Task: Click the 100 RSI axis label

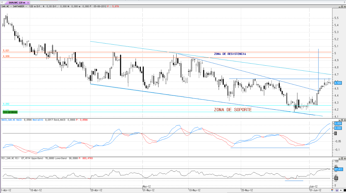Action: tap(337, 161)
